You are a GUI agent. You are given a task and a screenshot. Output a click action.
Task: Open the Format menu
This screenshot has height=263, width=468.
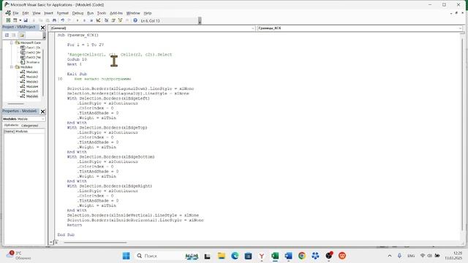tap(62, 13)
